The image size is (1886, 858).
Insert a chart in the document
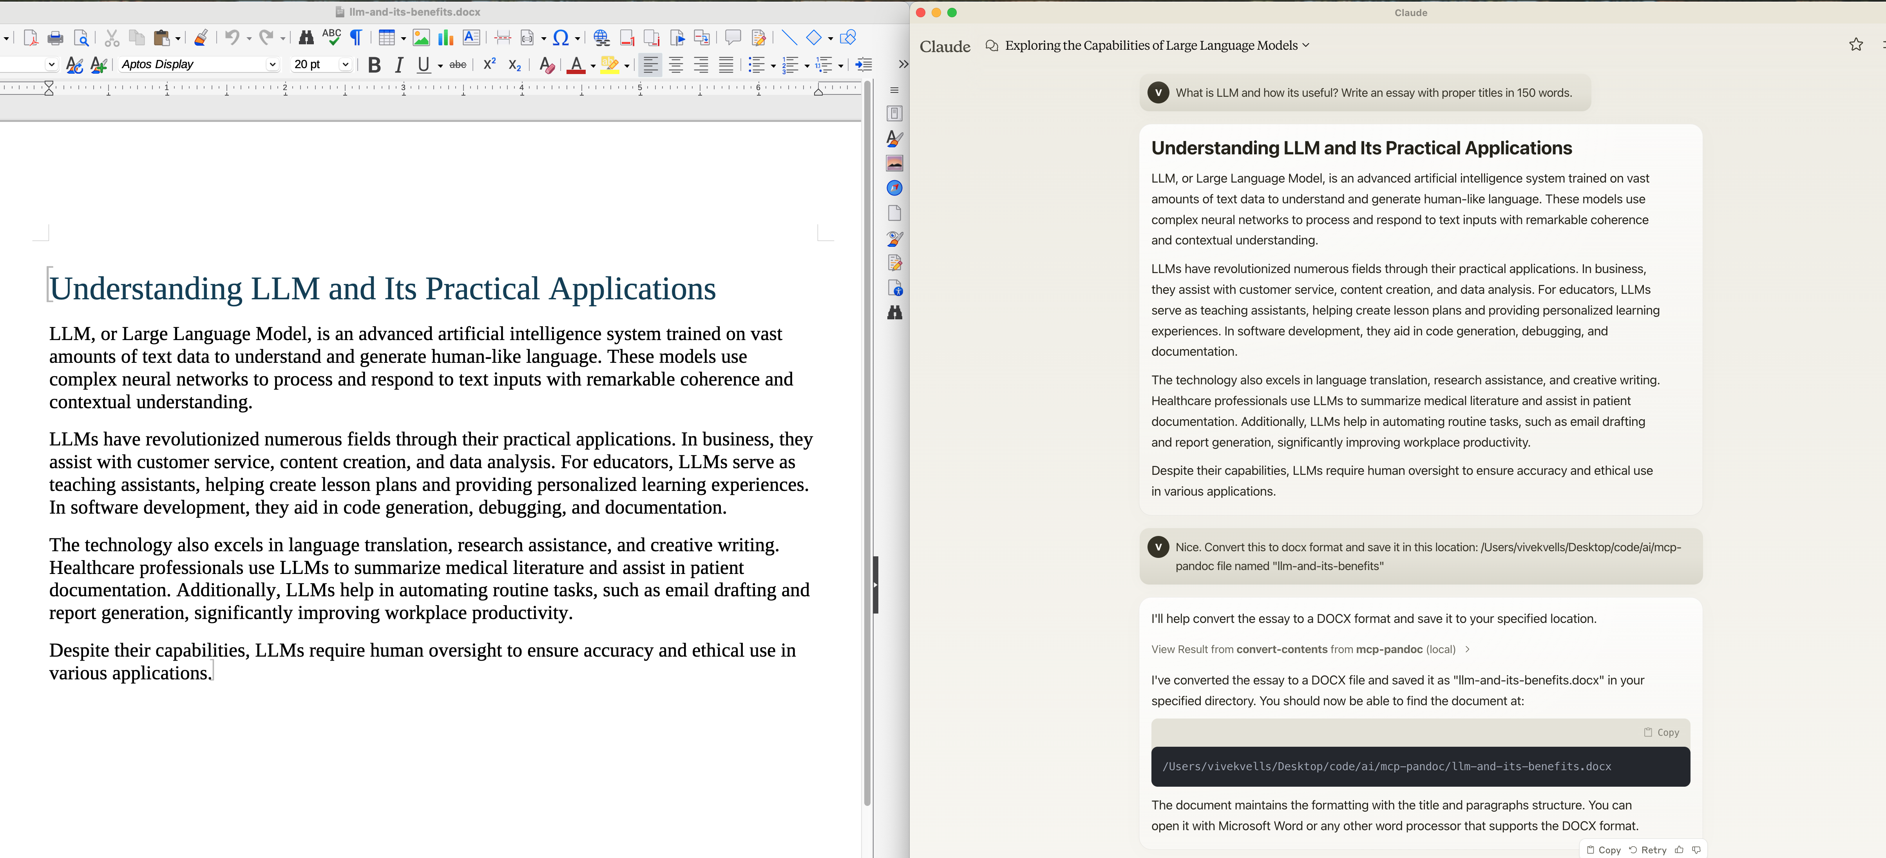click(445, 38)
